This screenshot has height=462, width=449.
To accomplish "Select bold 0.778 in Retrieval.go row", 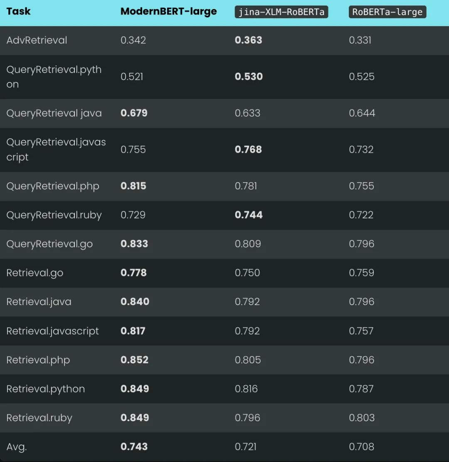I will coord(133,273).
